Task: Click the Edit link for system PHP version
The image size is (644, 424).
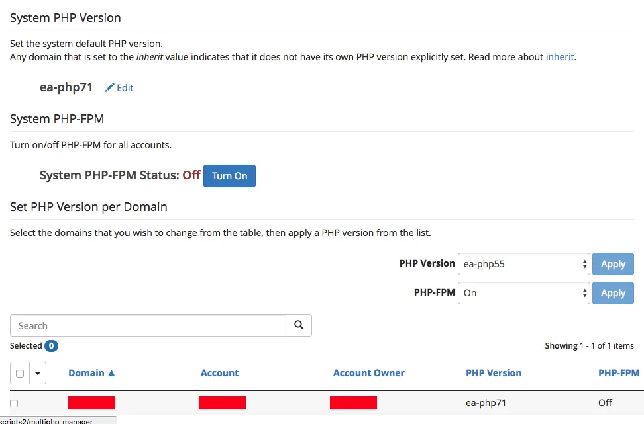Action: [x=125, y=88]
